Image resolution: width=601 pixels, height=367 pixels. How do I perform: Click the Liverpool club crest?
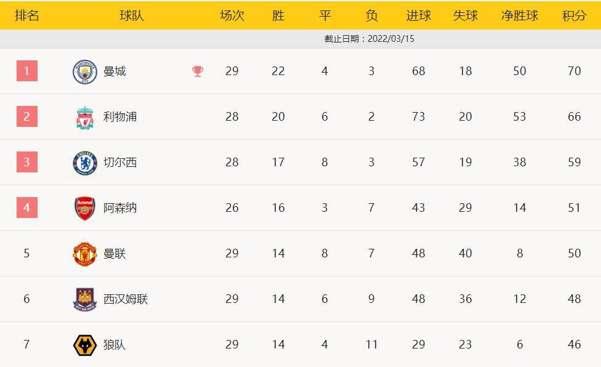85,117
